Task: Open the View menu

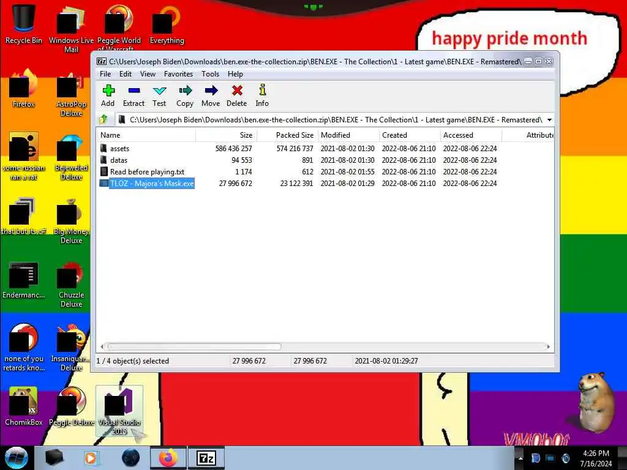Action: [148, 74]
